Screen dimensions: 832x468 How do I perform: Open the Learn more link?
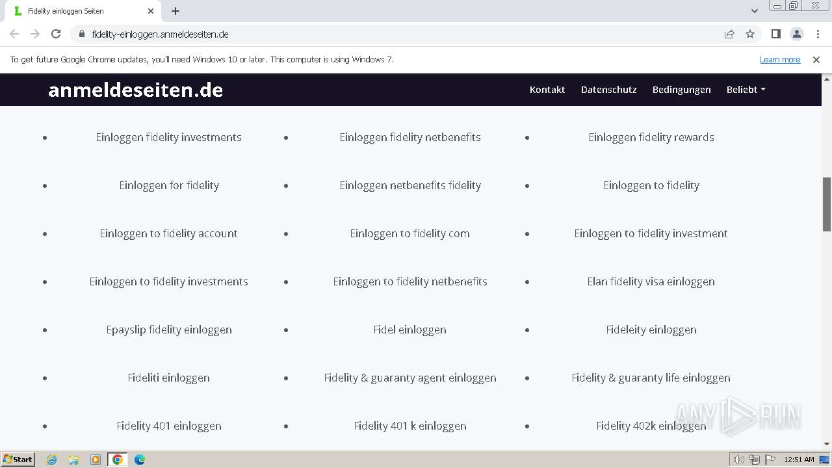tap(780, 59)
